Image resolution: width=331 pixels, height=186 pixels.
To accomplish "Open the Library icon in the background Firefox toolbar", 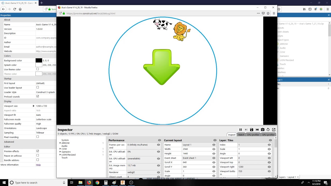I will pos(304,9).
